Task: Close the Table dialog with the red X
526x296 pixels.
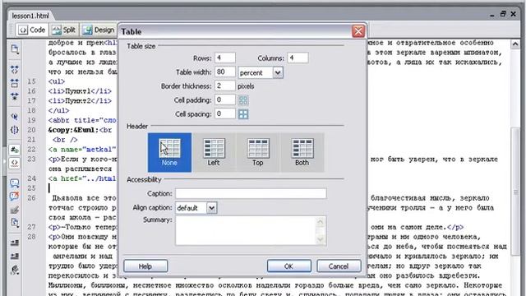Action: [x=358, y=31]
